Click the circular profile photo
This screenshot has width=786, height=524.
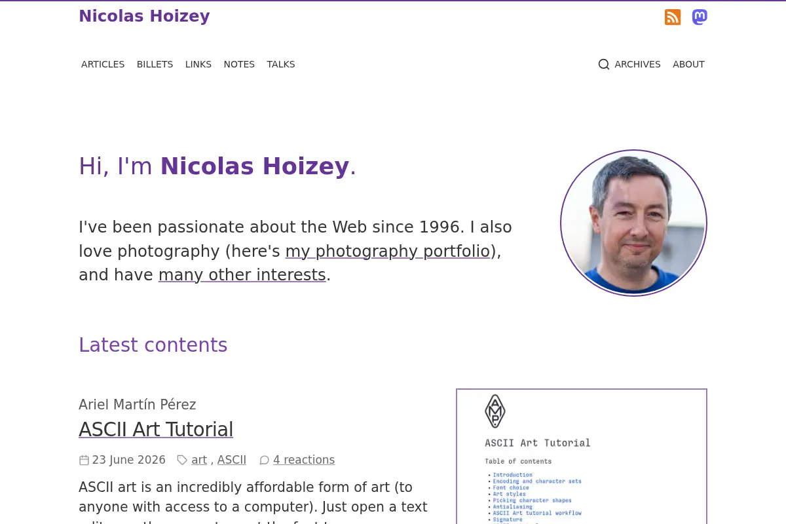click(x=633, y=223)
